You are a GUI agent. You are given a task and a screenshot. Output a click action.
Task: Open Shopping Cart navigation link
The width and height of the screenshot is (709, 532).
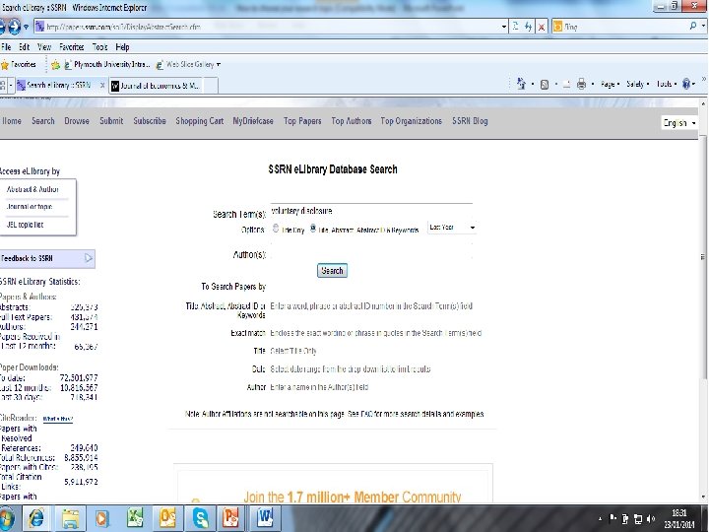tap(199, 121)
